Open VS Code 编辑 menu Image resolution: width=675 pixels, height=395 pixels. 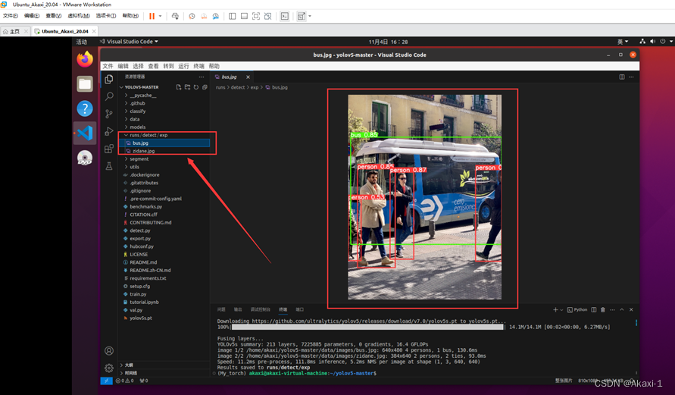[x=123, y=66]
